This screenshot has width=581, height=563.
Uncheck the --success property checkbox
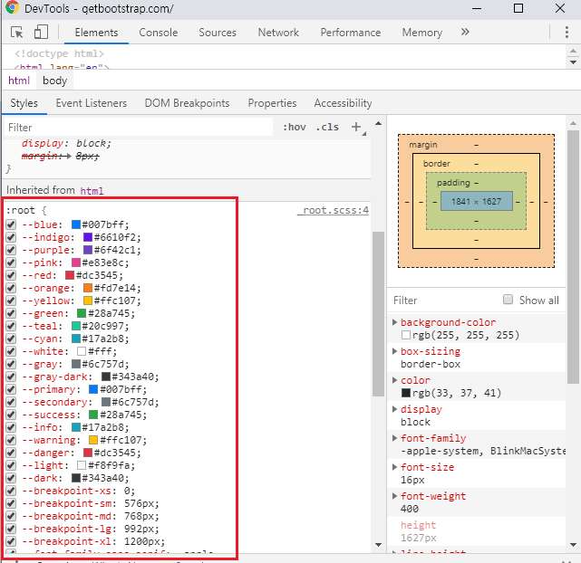coord(11,415)
